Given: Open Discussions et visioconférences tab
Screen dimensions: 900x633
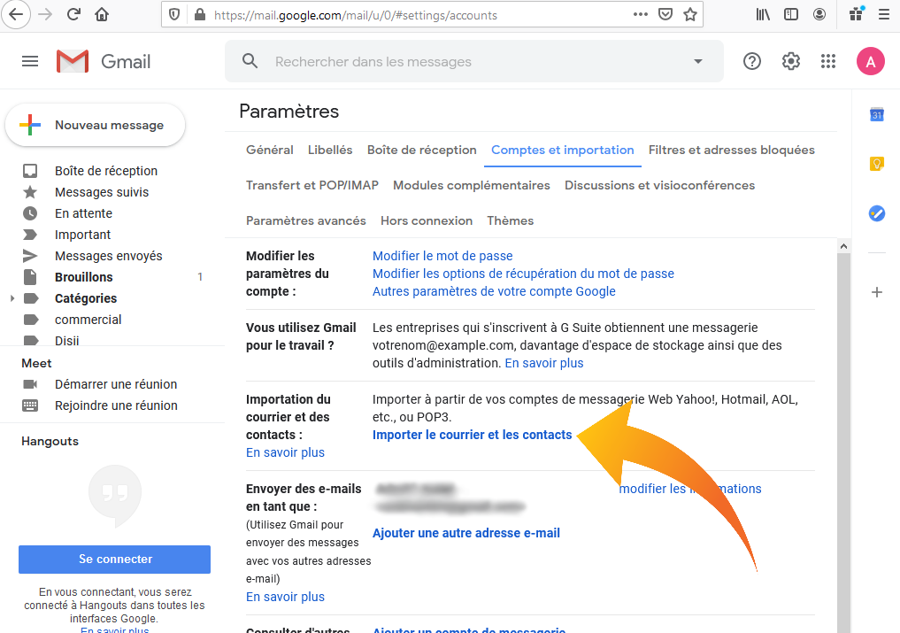Looking at the screenshot, I should [659, 186].
